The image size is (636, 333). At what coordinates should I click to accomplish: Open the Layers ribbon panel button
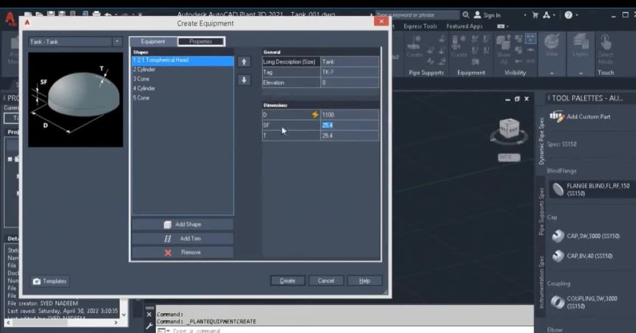[x=581, y=45]
